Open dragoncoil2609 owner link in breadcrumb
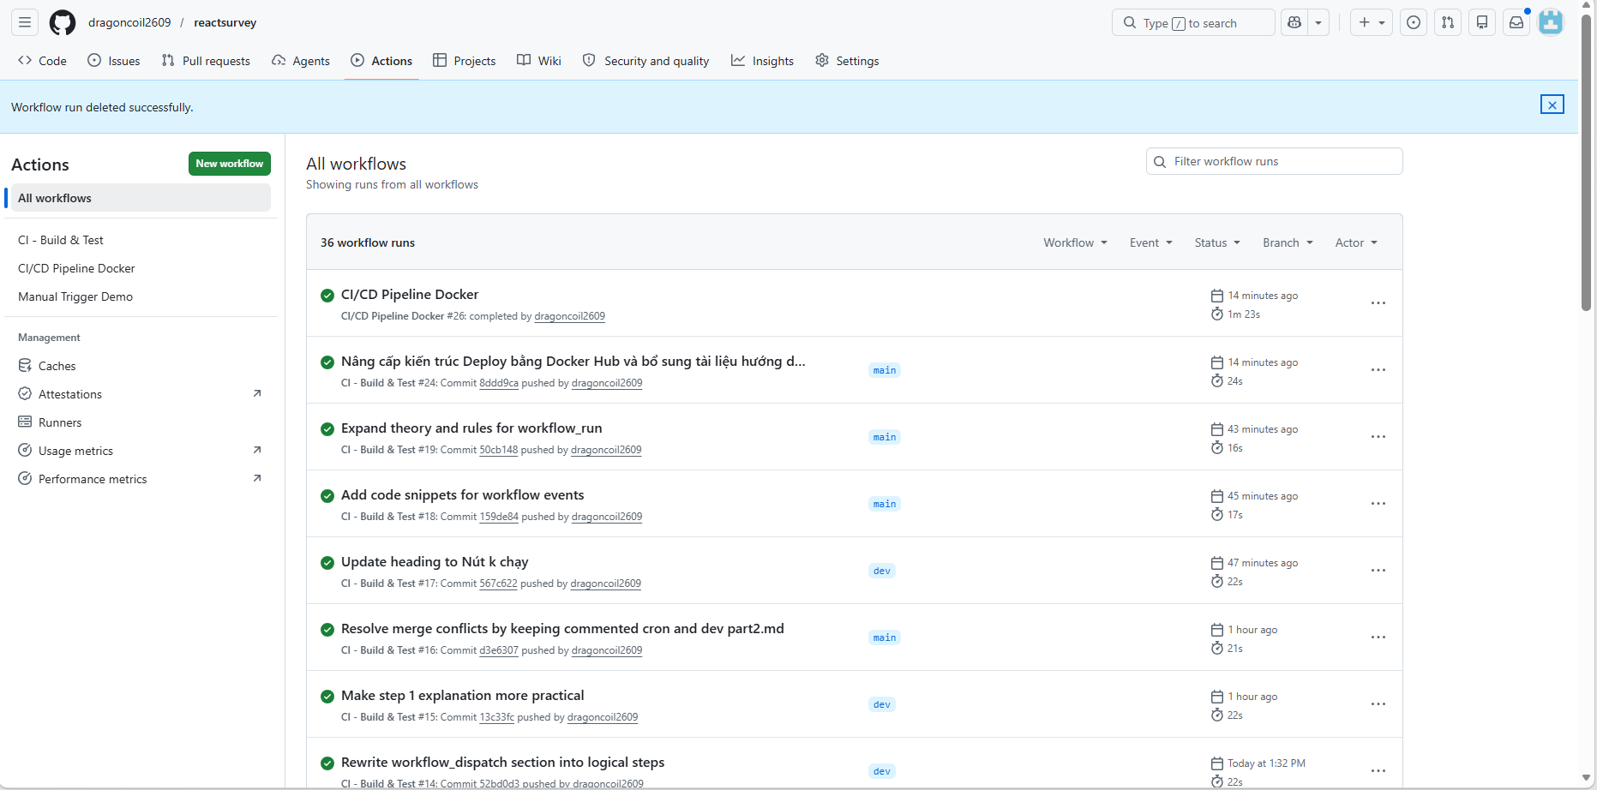 click(x=129, y=22)
